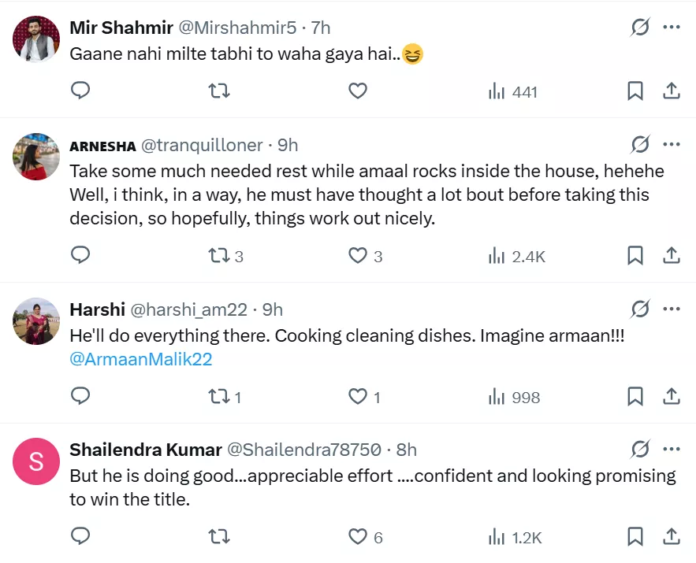
Task: Open the @ArmaanMalik22 mention link
Action: click(x=141, y=360)
